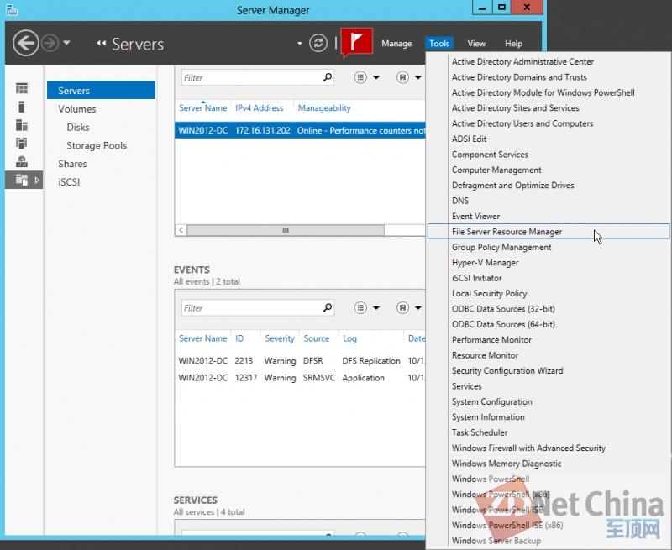Click the servers list scroll left arrow

pyautogui.click(x=181, y=230)
